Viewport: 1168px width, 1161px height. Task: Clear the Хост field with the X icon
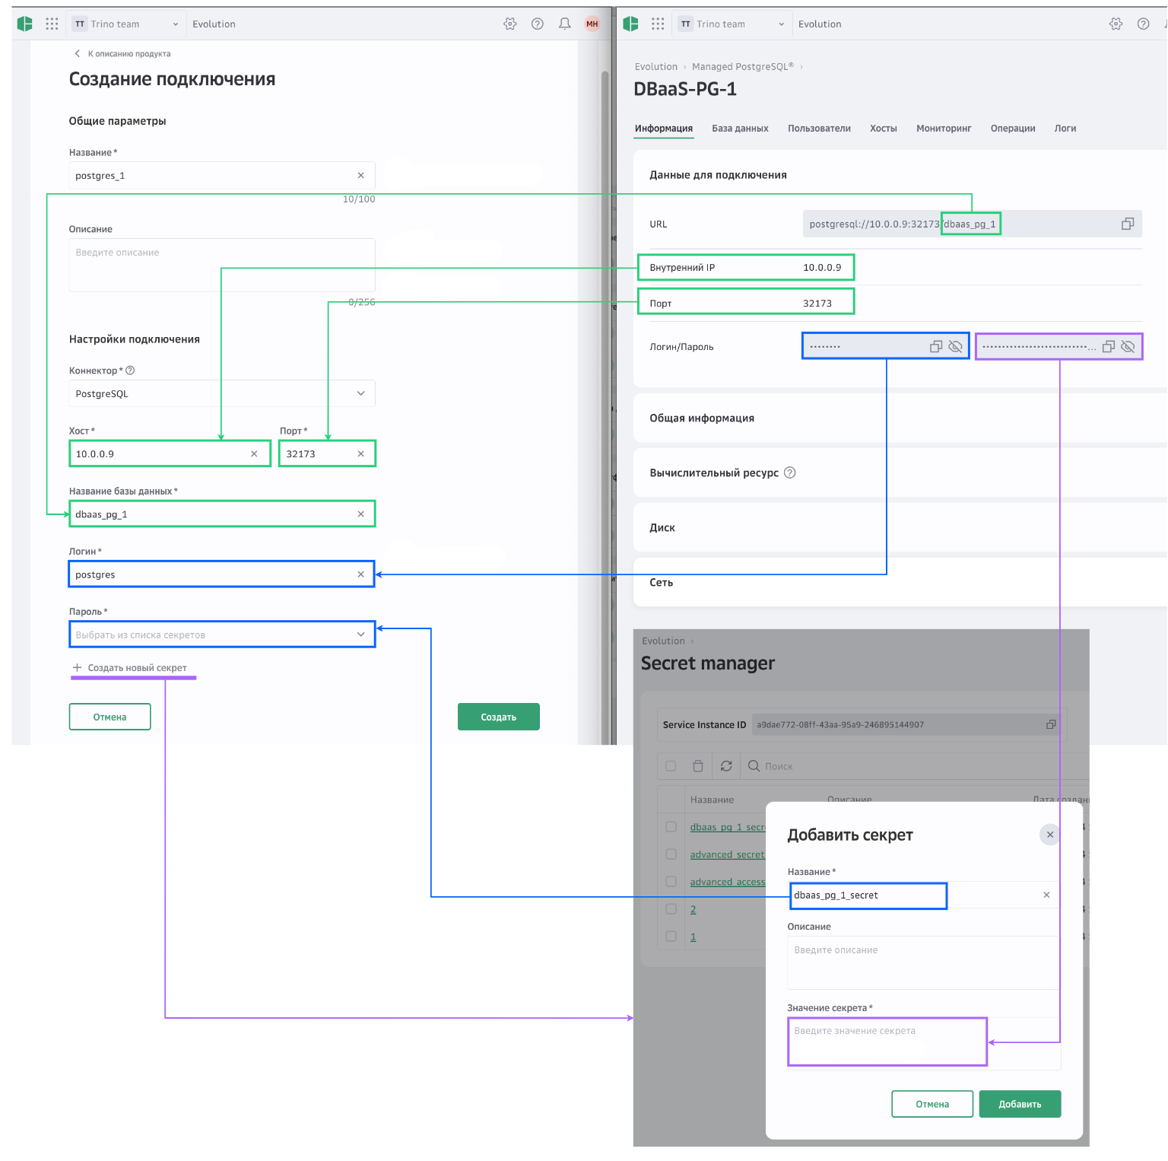click(x=254, y=453)
